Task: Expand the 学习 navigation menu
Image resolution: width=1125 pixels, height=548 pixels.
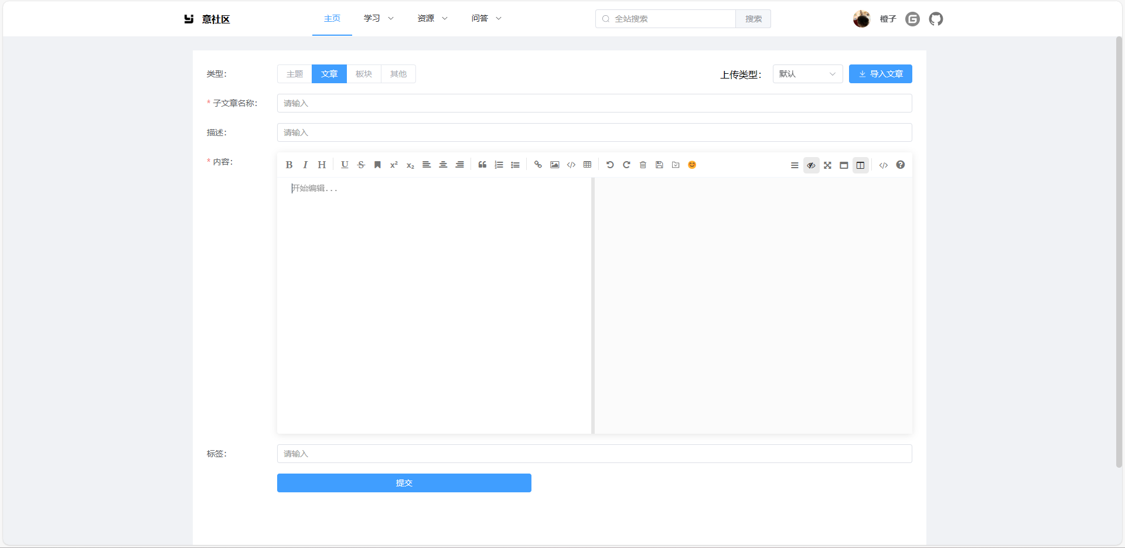Action: coord(378,18)
